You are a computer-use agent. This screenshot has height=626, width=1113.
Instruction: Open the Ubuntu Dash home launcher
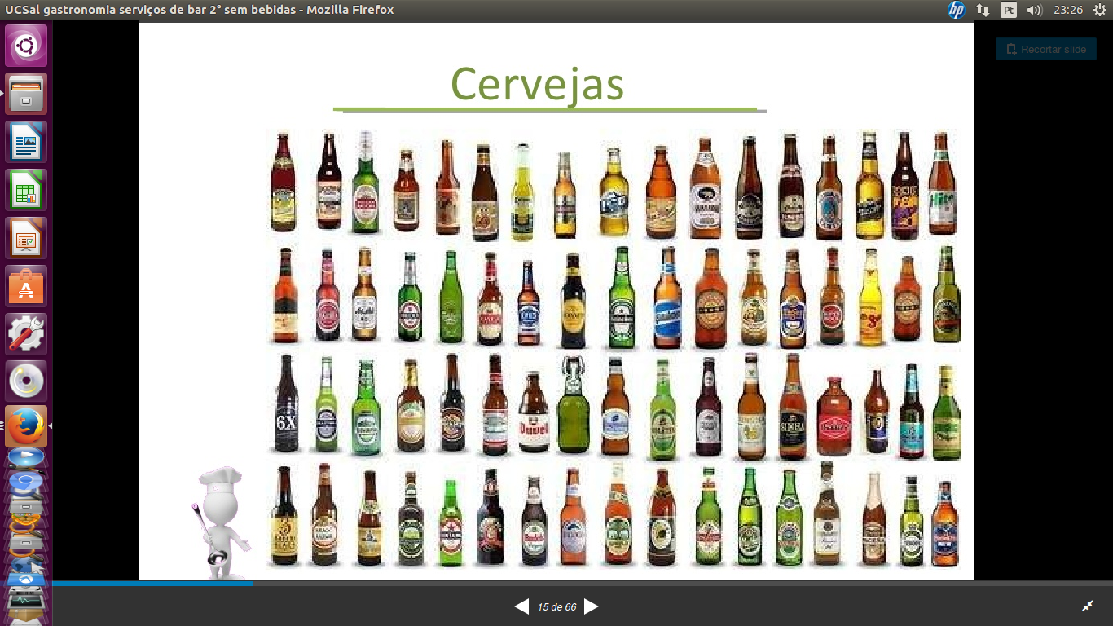tap(26, 46)
